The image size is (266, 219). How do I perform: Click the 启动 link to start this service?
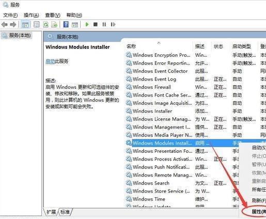tap(50, 61)
